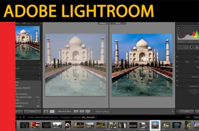This screenshot has width=199, height=131.
Task: Select the red flag filmstrip thumbnail
Action: 35,125
